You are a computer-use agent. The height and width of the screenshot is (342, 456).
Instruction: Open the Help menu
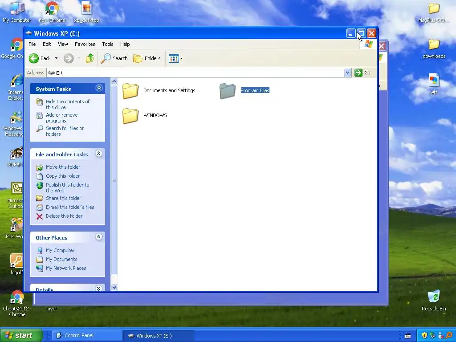[x=125, y=44]
